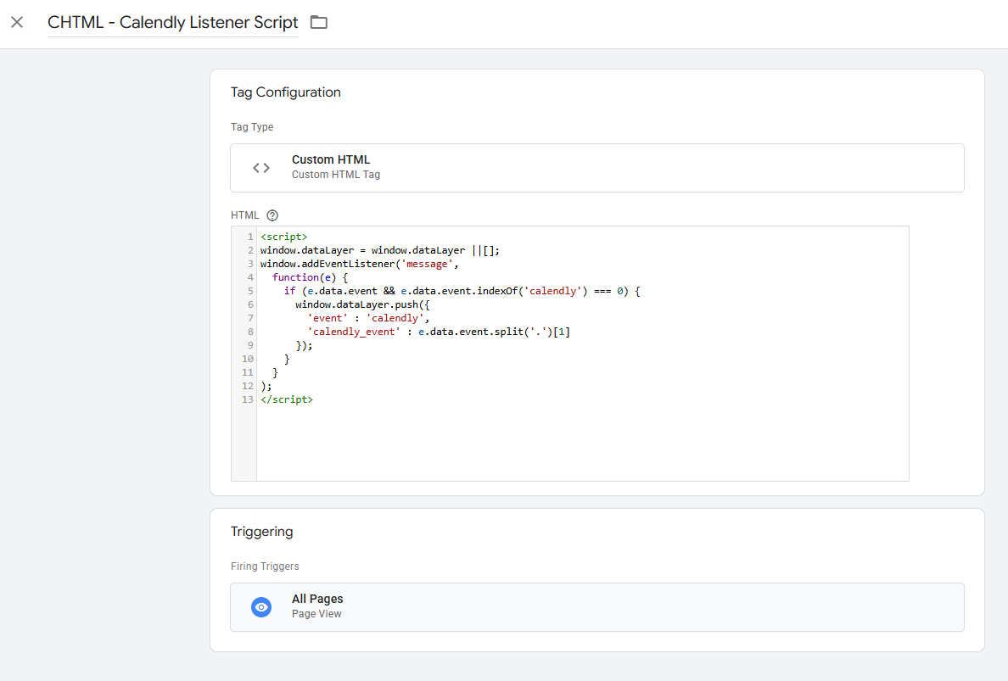Place cursor on the closing </script> line
The image size is (1008, 681).
(287, 399)
